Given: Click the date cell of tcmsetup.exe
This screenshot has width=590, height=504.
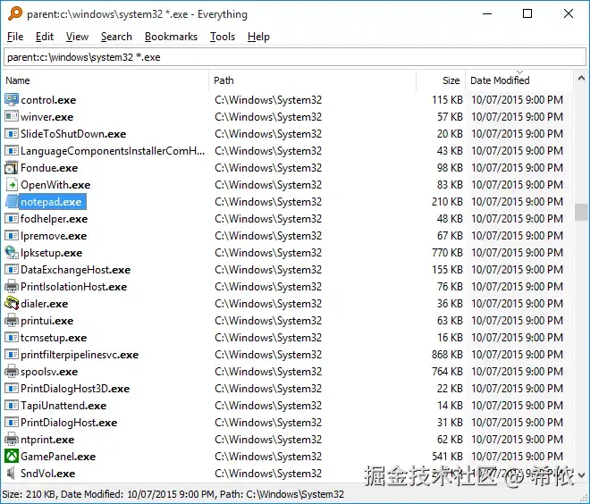Looking at the screenshot, I should [x=517, y=338].
